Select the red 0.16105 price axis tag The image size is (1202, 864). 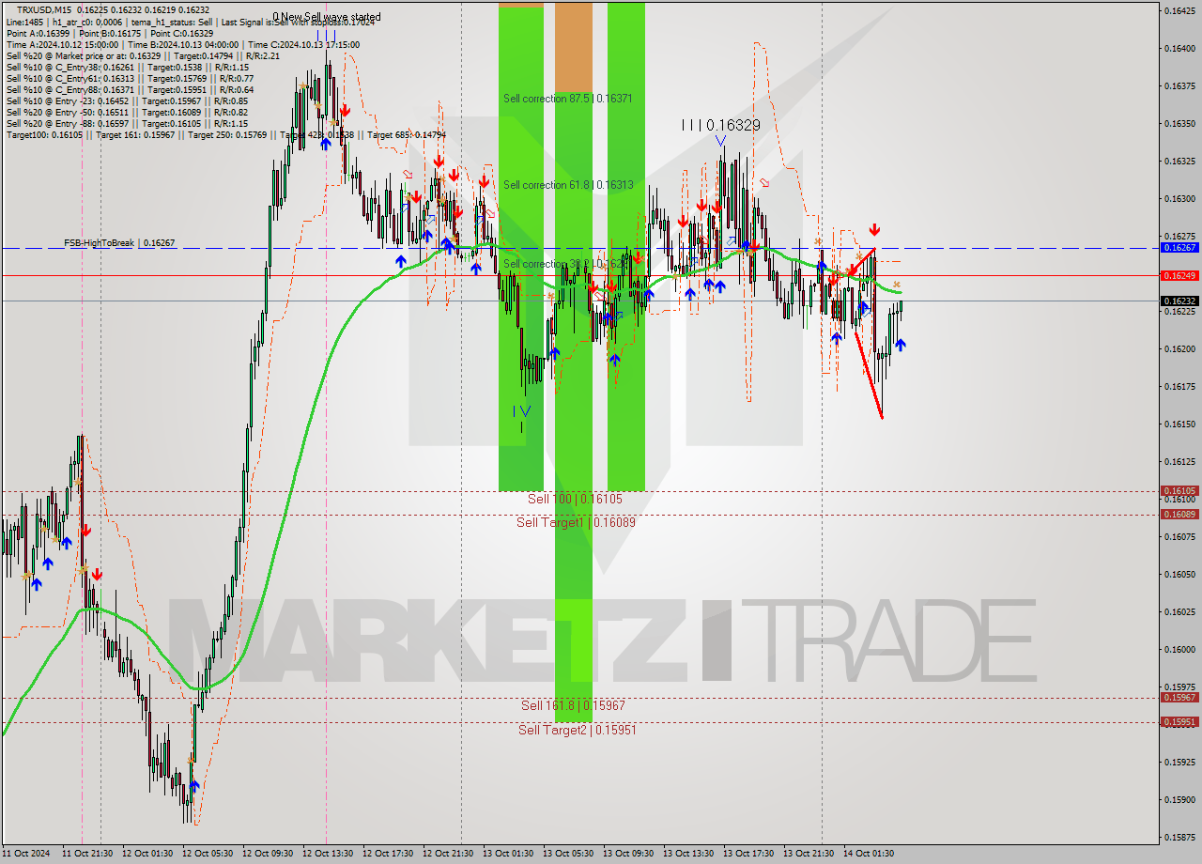click(1179, 491)
